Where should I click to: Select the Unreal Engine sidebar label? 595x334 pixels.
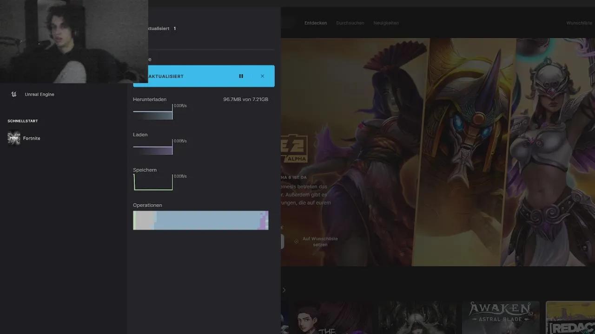click(40, 95)
